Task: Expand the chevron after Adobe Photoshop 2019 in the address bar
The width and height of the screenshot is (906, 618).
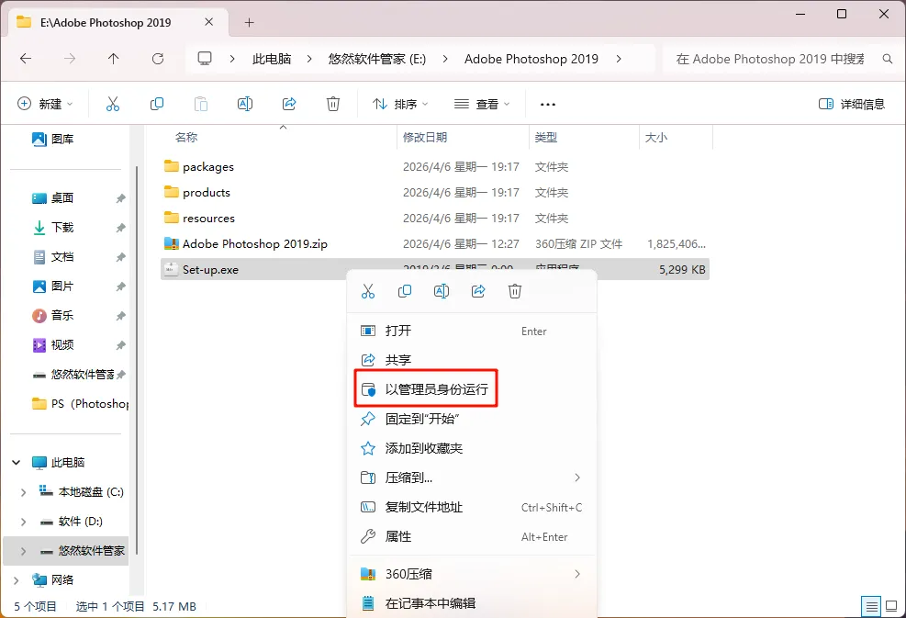Action: click(619, 59)
